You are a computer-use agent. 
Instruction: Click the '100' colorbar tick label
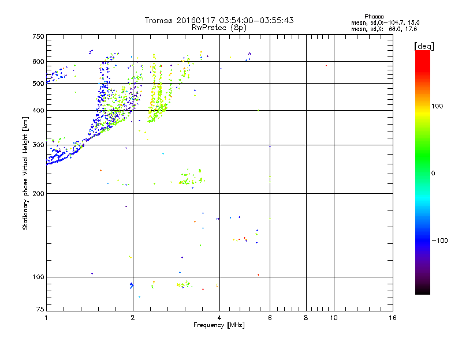(437, 106)
